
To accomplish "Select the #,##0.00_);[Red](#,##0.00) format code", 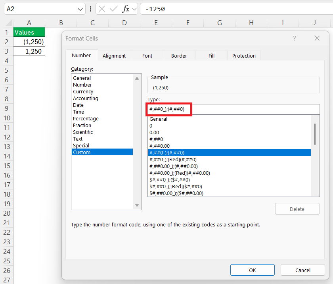I will tap(230, 173).
